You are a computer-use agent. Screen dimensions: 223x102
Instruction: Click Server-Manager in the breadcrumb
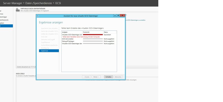[x=13, y=3]
